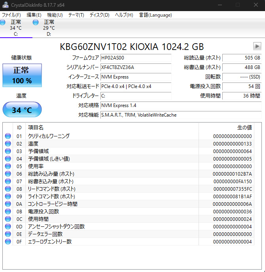Click the 34 °C temperature button
Image resolution: width=265 pixels, height=272 pixels.
pyautogui.click(x=22, y=110)
